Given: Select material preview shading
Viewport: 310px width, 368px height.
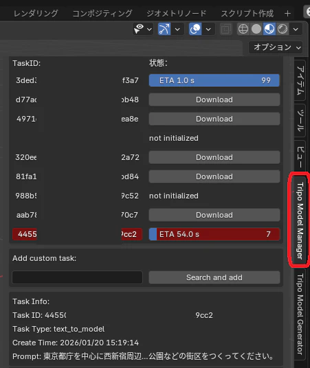Looking at the screenshot, I should [269, 29].
